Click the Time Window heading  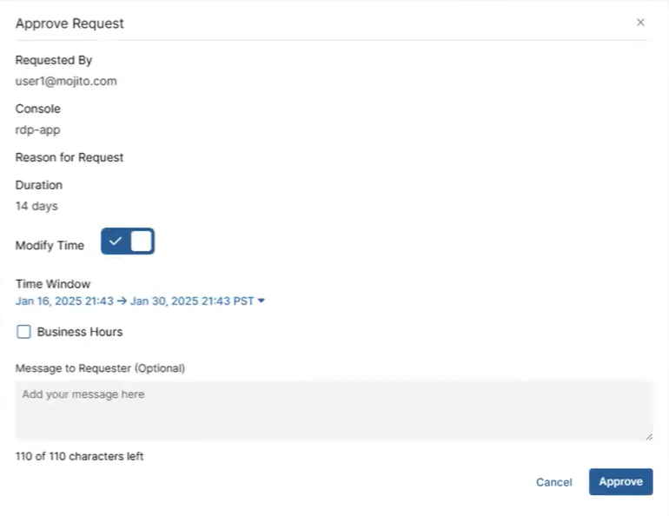[x=53, y=284]
